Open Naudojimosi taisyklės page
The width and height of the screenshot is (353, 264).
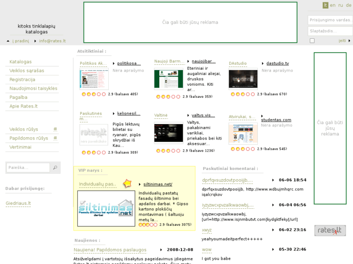(x=34, y=88)
